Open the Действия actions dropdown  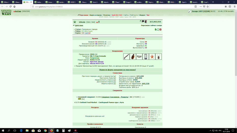pos(79,25)
